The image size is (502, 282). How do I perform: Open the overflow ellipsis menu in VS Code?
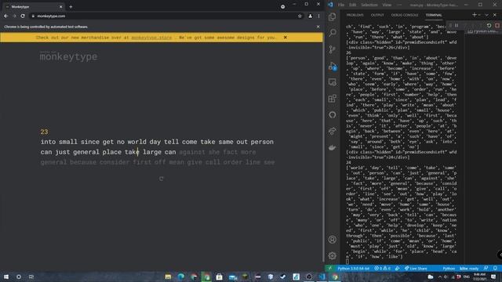tap(399, 5)
